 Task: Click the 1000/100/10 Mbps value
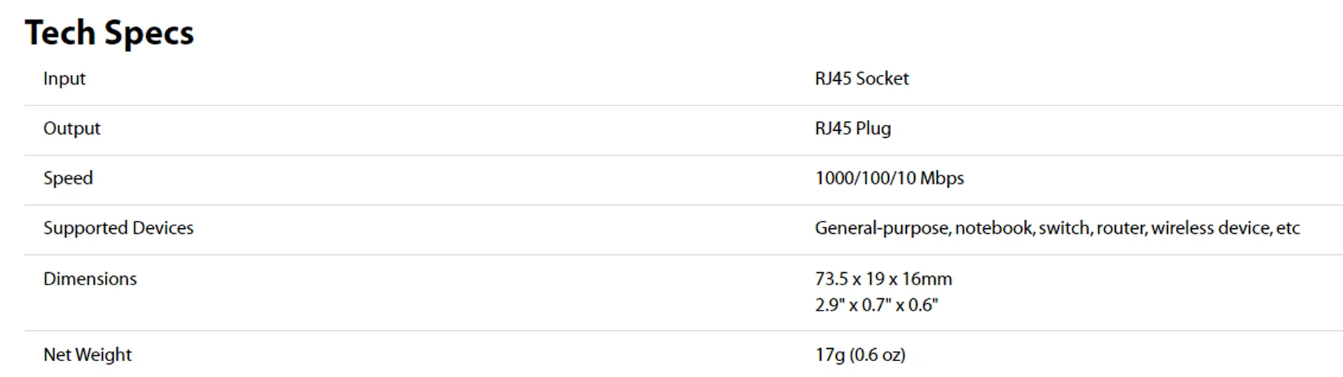coord(890,178)
